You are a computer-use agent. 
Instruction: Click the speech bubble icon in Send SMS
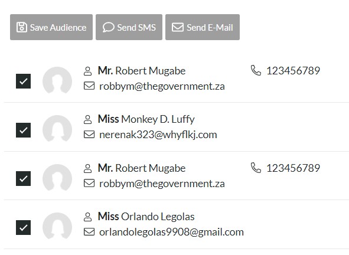(109, 27)
